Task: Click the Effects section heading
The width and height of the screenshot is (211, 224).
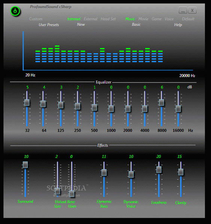Action: click(x=103, y=145)
